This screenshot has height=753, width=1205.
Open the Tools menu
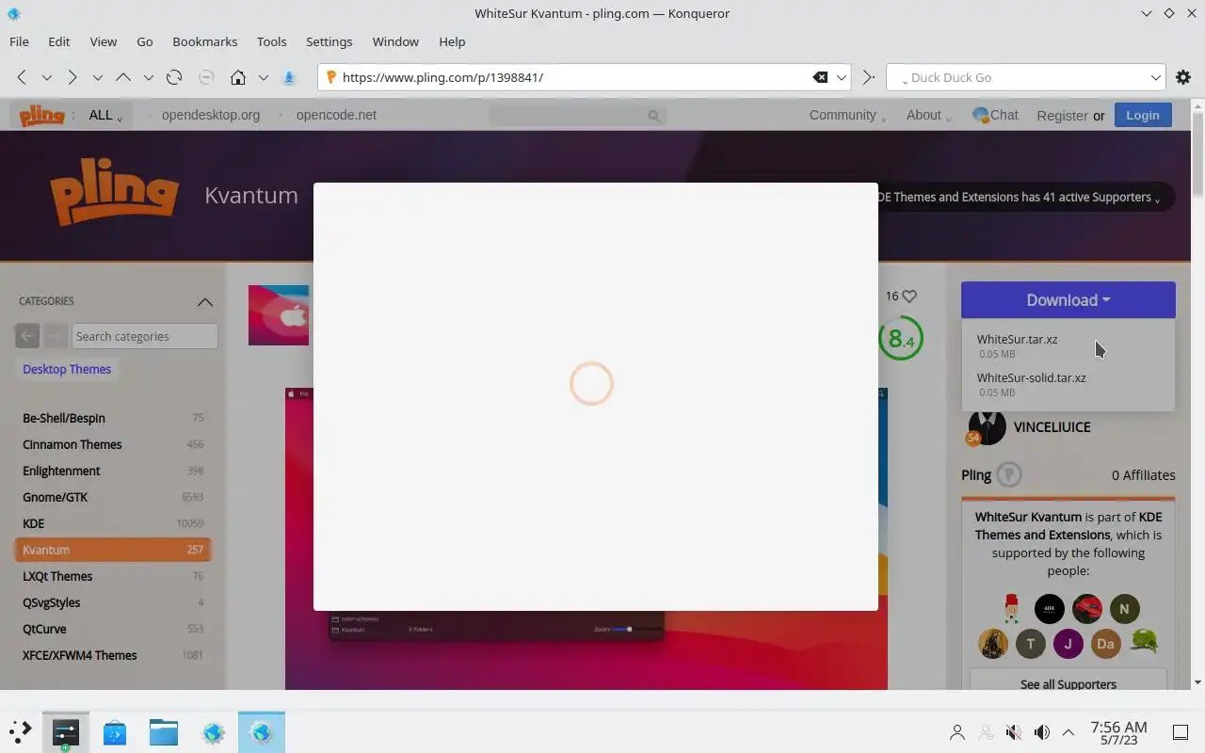tap(272, 41)
